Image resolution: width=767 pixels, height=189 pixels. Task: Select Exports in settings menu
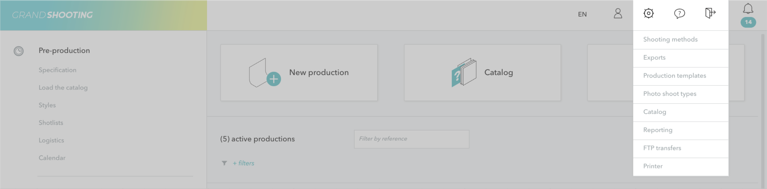click(x=681, y=58)
